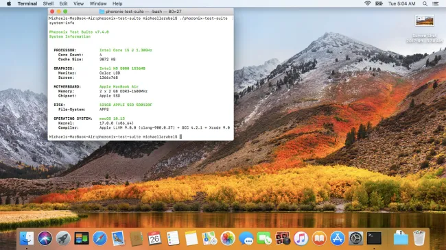Click "macOS 10.13" operating system value
Screen dimensions: 446x250
pyautogui.click(x=112, y=118)
